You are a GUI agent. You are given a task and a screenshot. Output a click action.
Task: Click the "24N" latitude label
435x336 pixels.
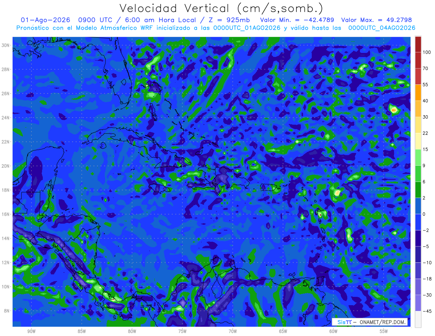coord(6,118)
